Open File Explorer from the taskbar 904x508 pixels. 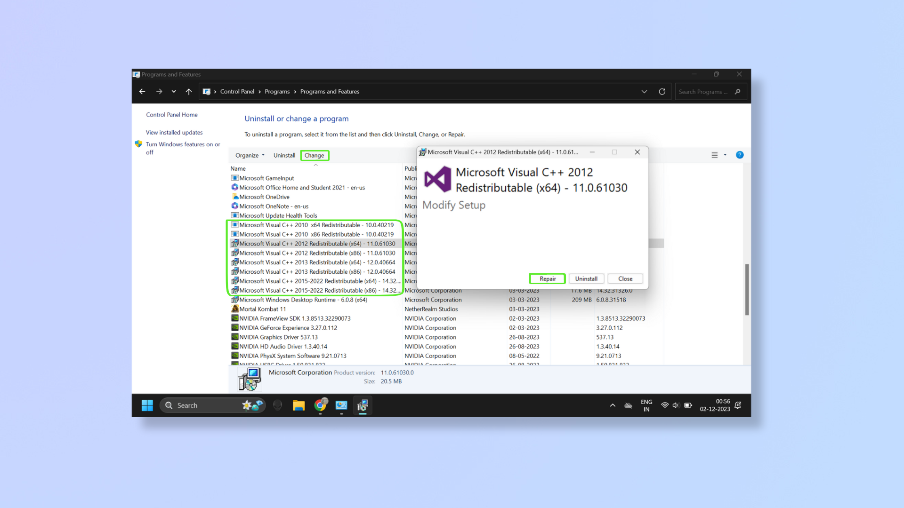click(x=299, y=405)
